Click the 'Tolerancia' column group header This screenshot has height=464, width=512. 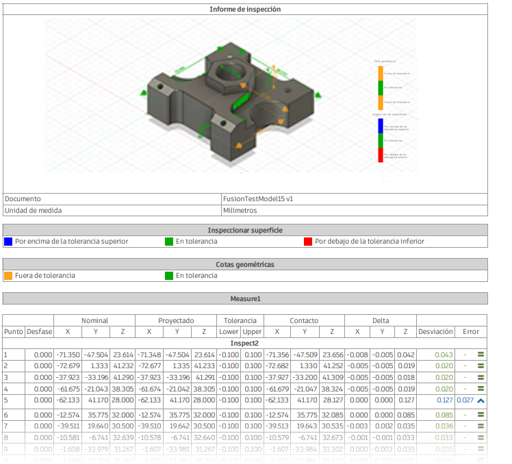[240, 321]
